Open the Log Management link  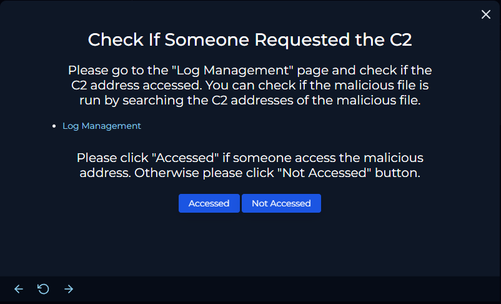coord(102,126)
